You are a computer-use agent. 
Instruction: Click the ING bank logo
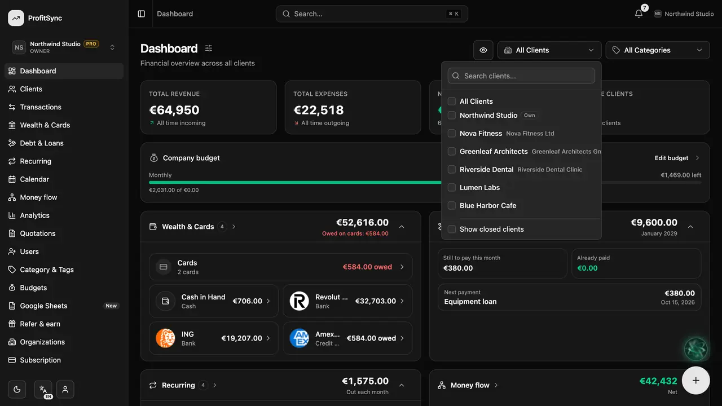pos(165,338)
